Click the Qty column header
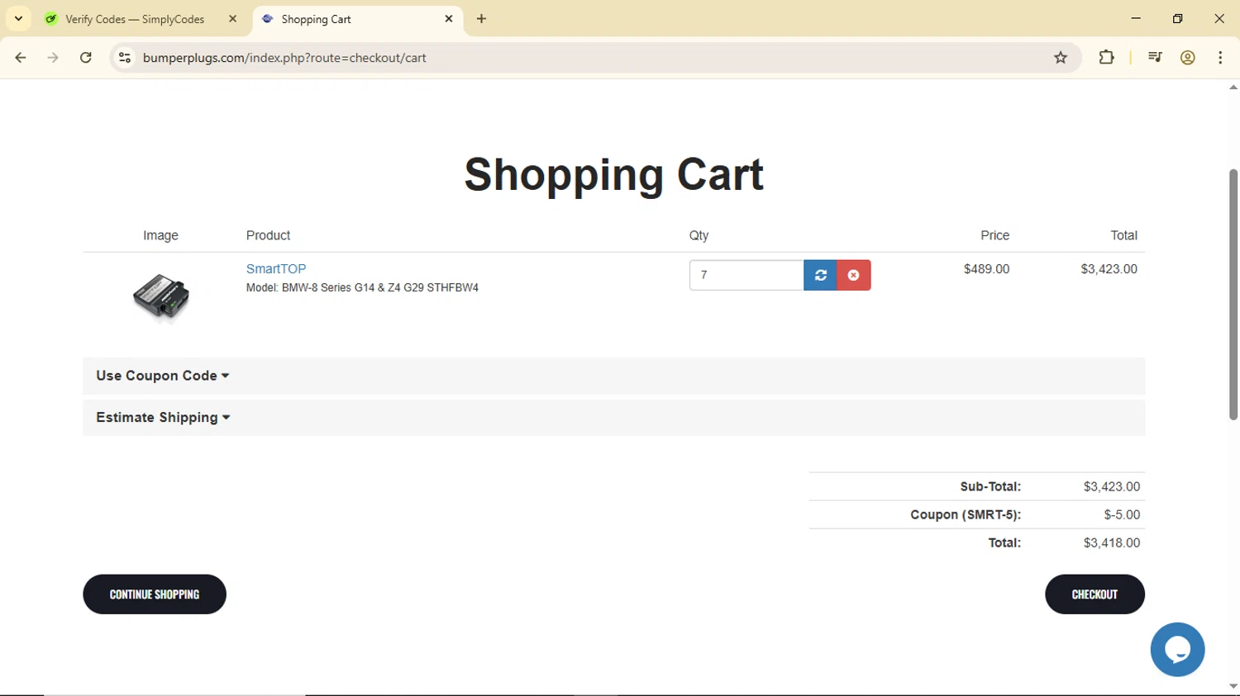Viewport: 1240px width, 696px height. [x=699, y=235]
